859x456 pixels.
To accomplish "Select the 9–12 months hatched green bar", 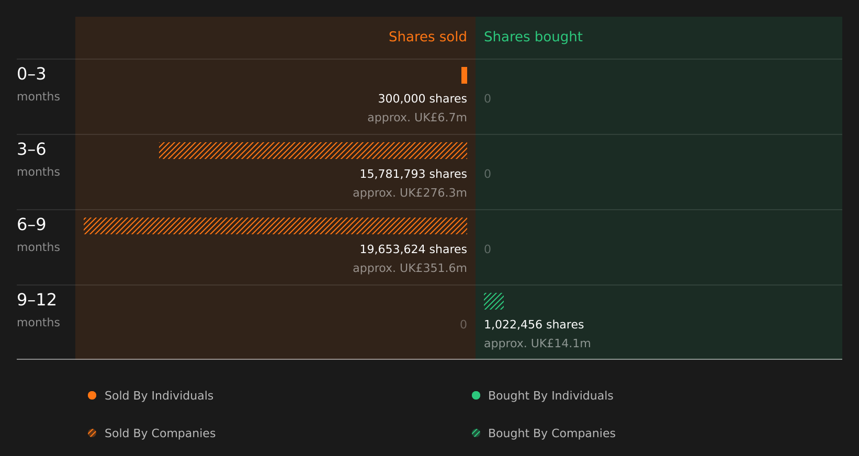I will click(494, 301).
